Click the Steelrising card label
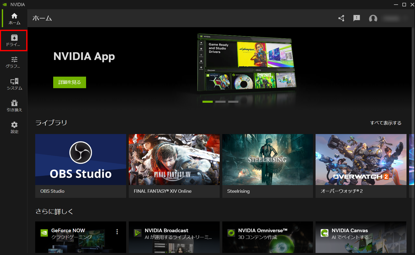The image size is (415, 255). [238, 191]
